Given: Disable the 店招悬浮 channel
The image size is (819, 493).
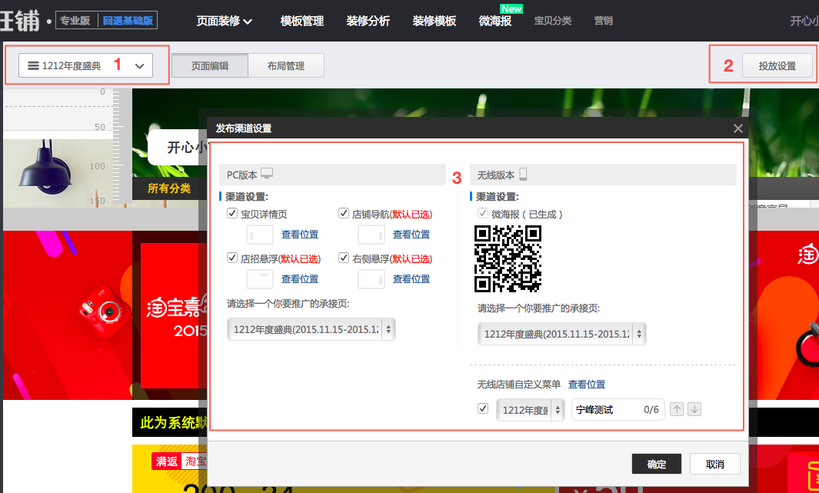Looking at the screenshot, I should pyautogui.click(x=232, y=258).
